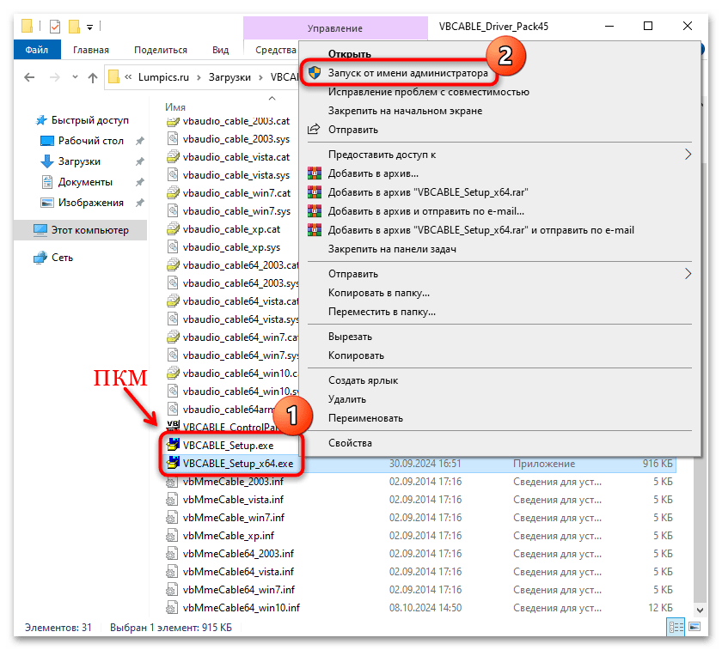Select file vbMmeCable_vista.inf
This screenshot has width=722, height=650.
[x=233, y=500]
